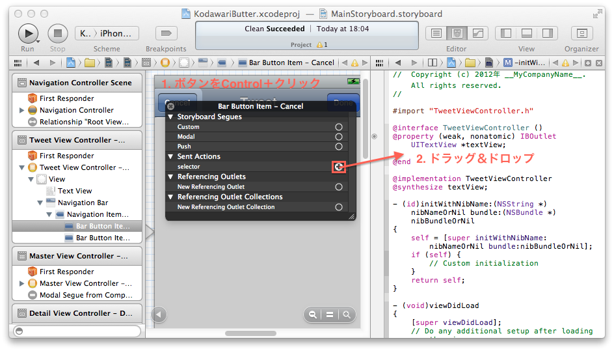Reset storyboard zoom to actual size
This screenshot has width=614, height=351.
point(330,315)
